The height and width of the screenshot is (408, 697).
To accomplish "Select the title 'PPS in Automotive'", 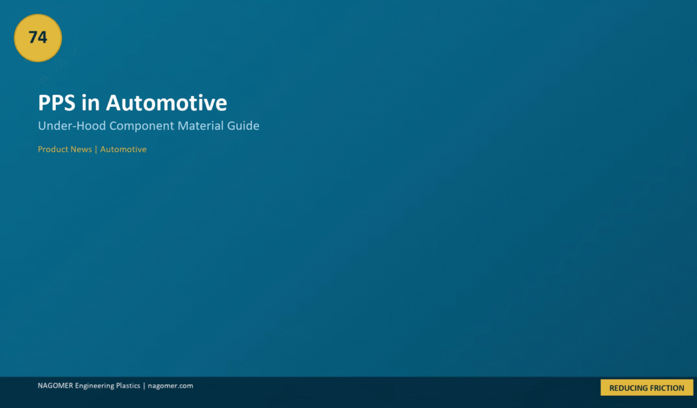I will click(x=133, y=103).
